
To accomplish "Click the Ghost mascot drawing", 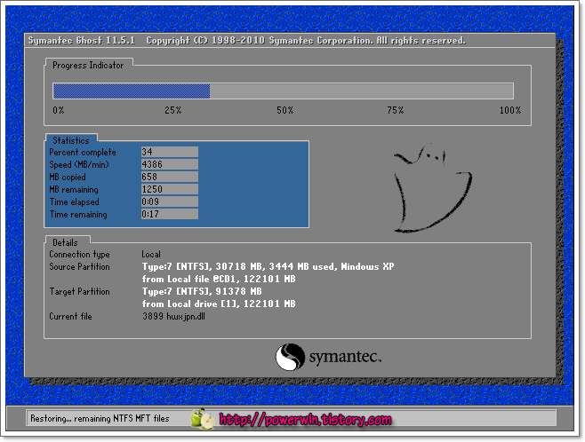I will tap(433, 188).
